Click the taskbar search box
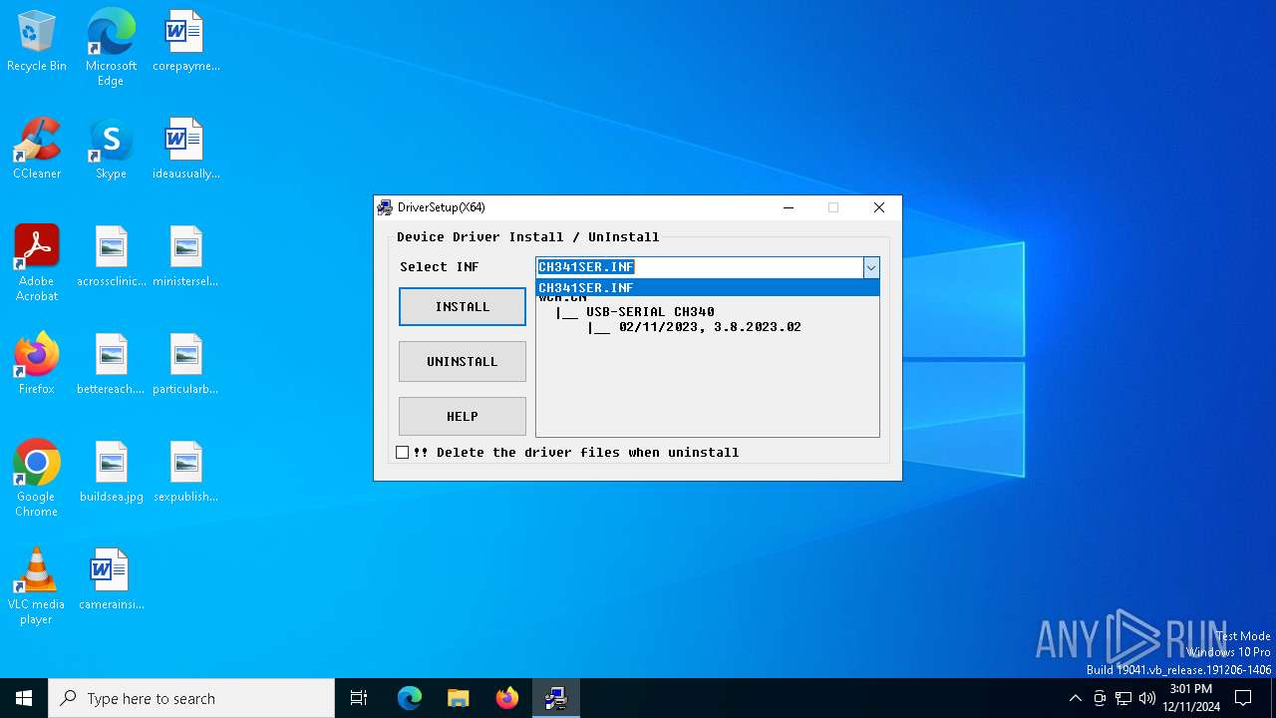 [191, 698]
